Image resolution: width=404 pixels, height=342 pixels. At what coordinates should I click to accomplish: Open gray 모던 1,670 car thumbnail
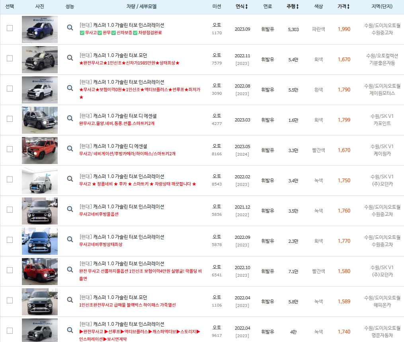pyautogui.click(x=40, y=60)
